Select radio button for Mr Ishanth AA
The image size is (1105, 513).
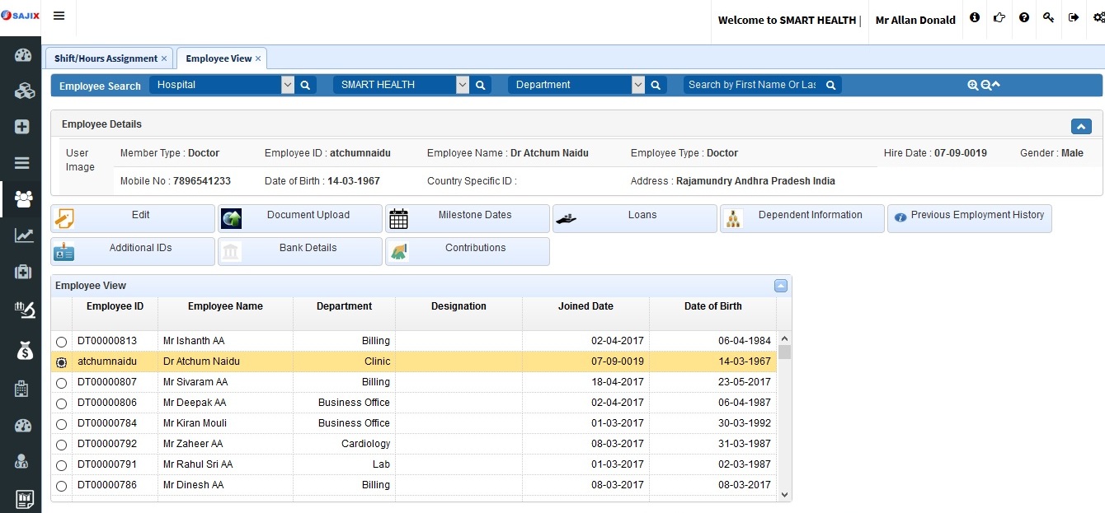[x=61, y=342]
